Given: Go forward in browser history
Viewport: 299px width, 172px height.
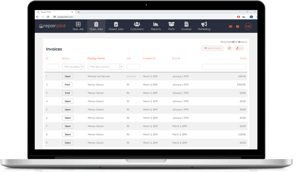Looking at the screenshot, I should (x=43, y=17).
